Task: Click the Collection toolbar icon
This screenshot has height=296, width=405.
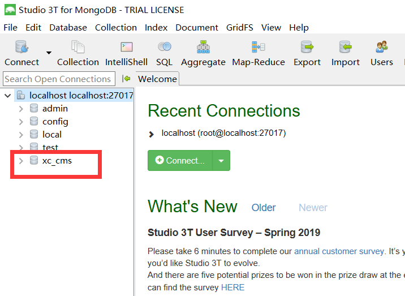Action: coord(77,47)
